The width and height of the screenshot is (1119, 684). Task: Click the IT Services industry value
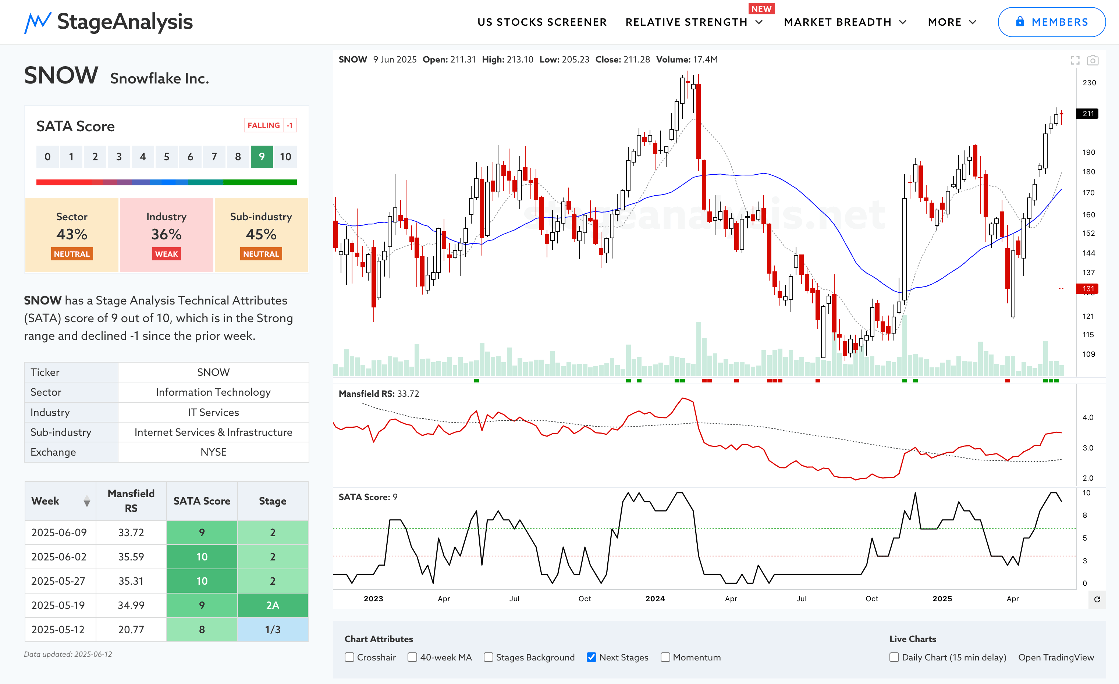coord(213,412)
